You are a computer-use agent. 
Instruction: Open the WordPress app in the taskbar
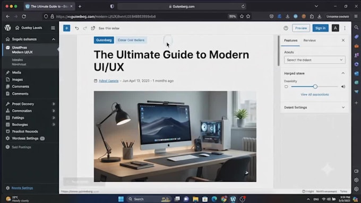(x=233, y=199)
